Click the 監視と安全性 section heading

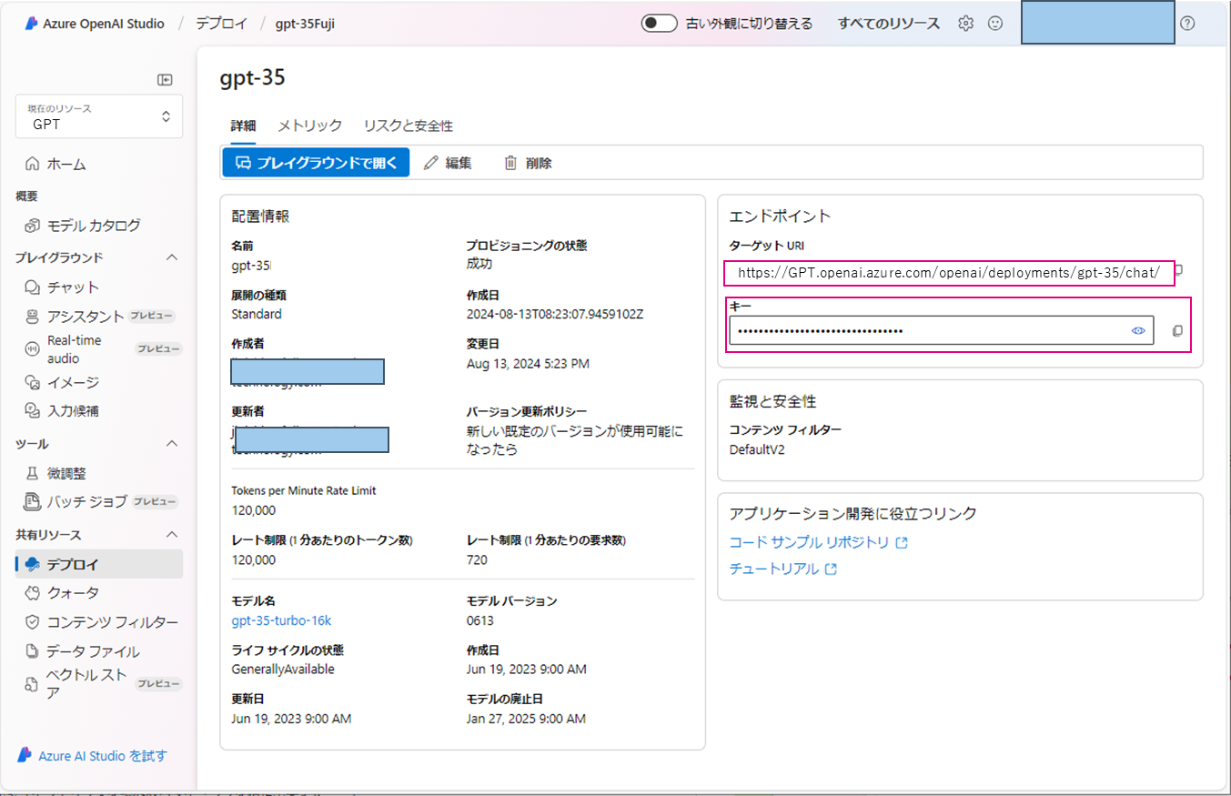[x=772, y=401]
